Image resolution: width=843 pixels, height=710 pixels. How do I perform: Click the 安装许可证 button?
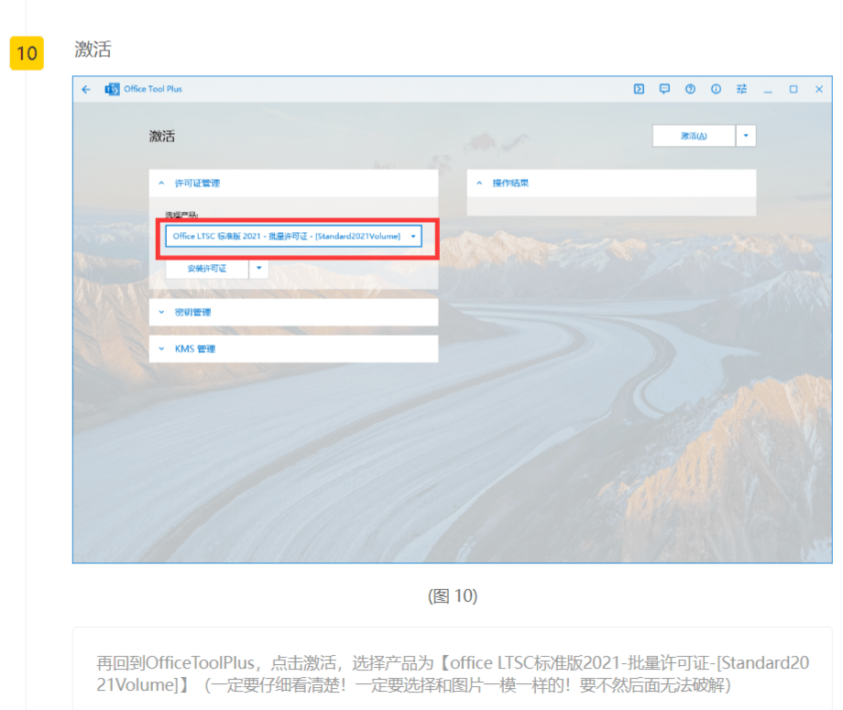point(207,269)
